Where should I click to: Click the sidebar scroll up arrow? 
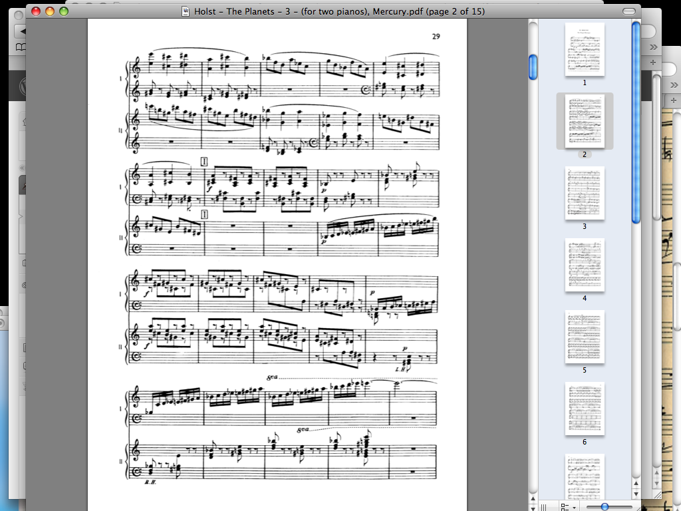pos(636,483)
